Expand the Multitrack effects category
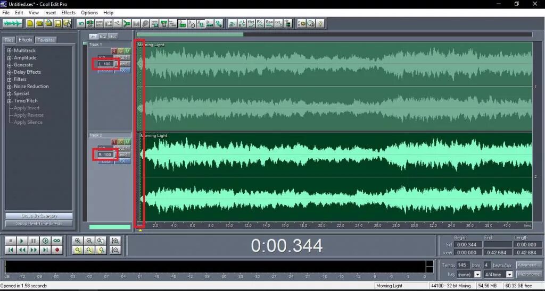The height and width of the screenshot is (291, 545). pyautogui.click(x=10, y=50)
